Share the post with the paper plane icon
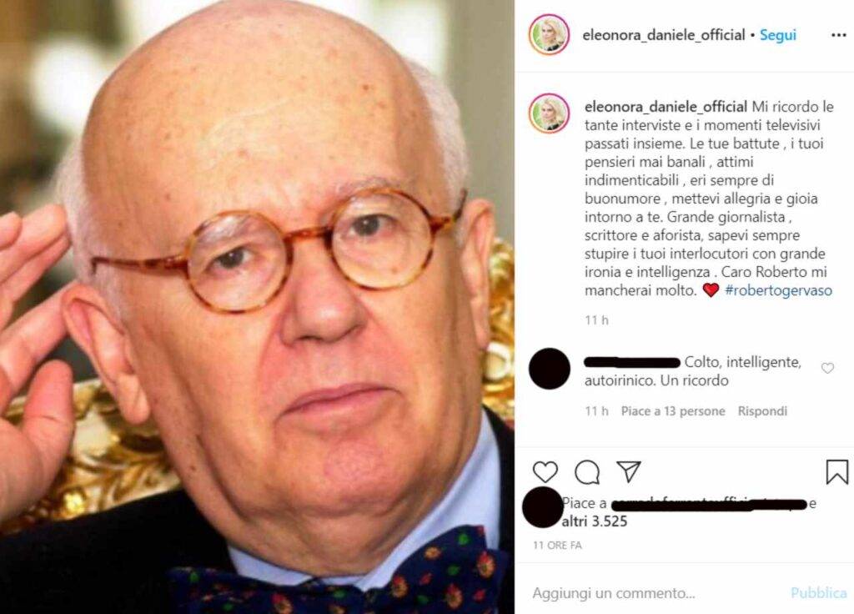This screenshot has height=614, width=854. coord(629,471)
